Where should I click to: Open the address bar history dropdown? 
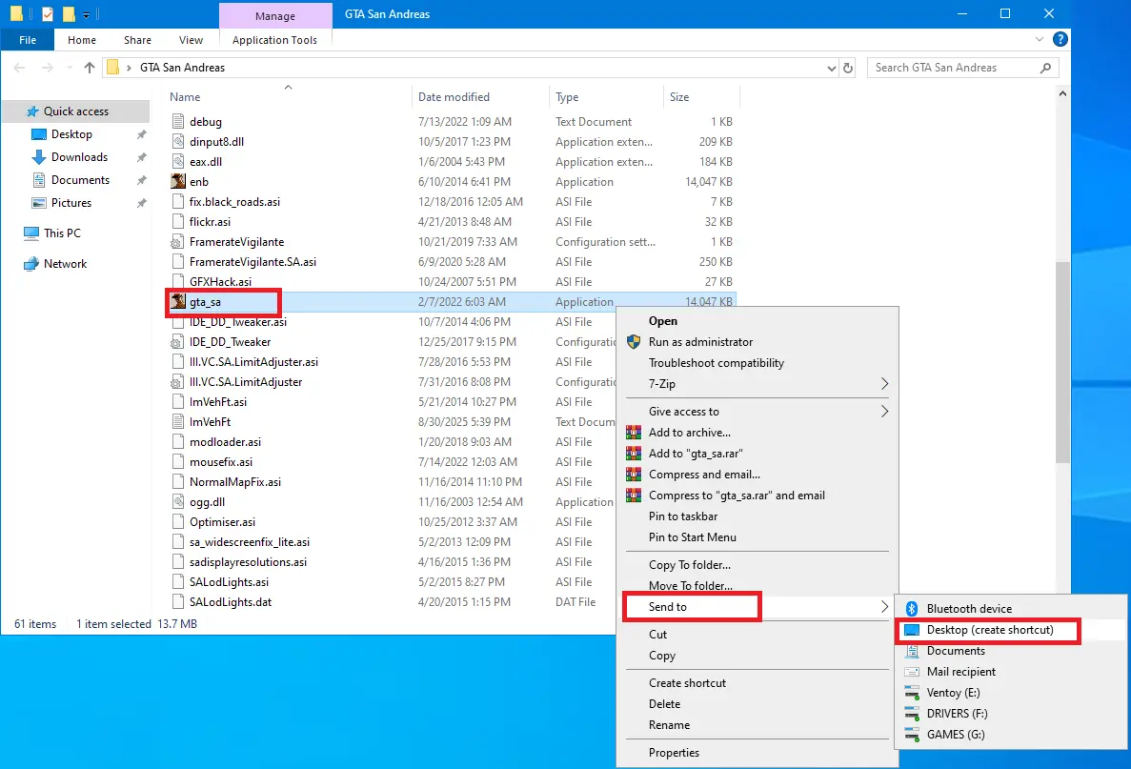pos(831,68)
